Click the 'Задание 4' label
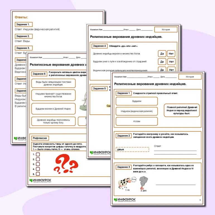 pos(99,46)
